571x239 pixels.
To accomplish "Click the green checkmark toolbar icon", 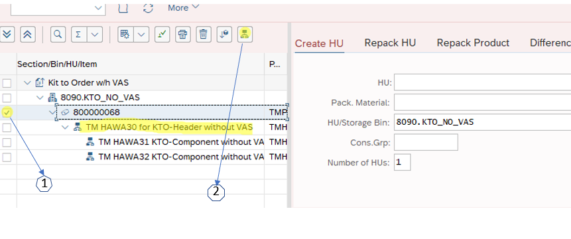I will click(162, 35).
